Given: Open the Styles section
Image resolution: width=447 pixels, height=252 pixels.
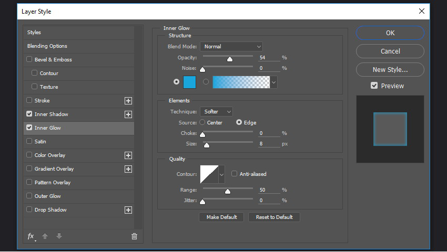Looking at the screenshot, I should [x=79, y=33].
